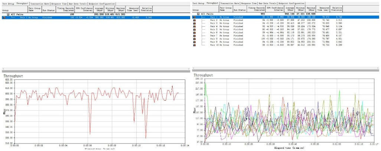Screen dimensions: 381x151
Task: Click left scroll arrow of left window scrollbar
Action: [3, 69]
